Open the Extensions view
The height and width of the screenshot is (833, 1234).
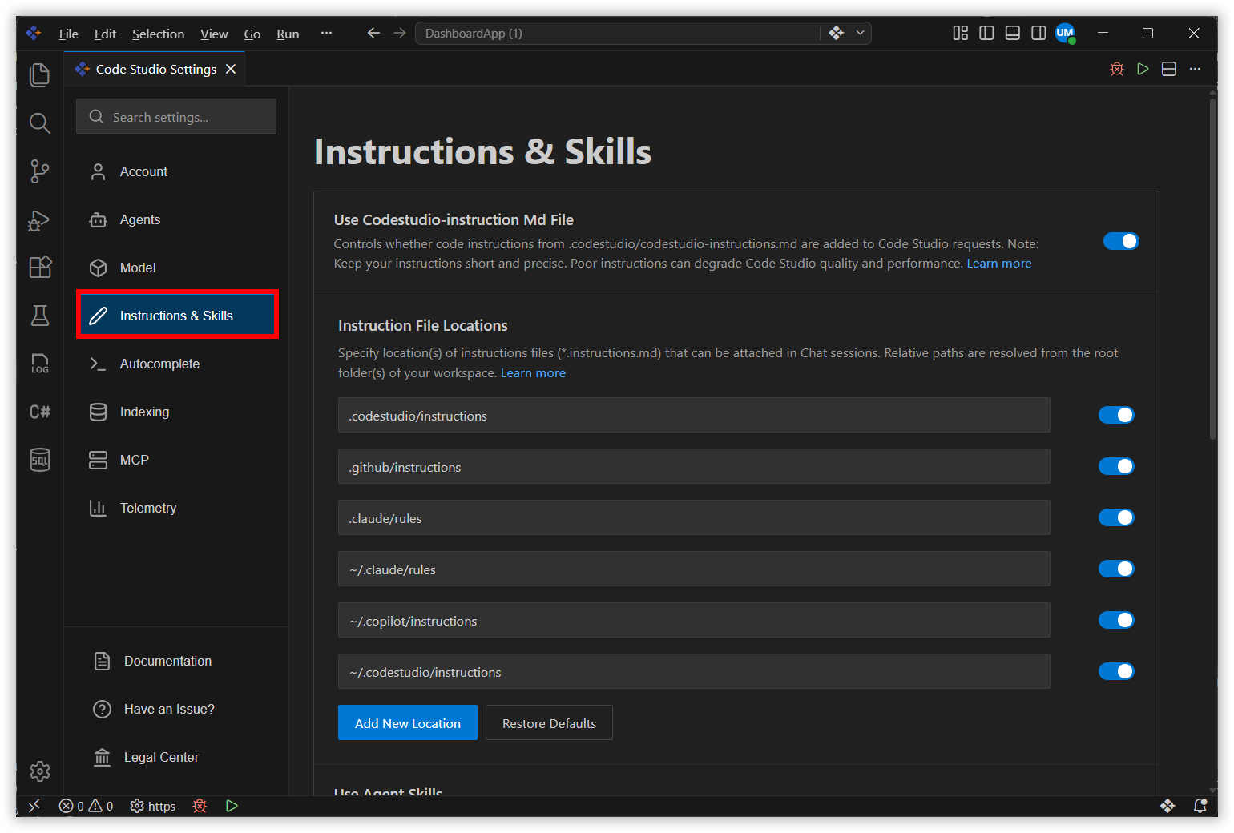pos(39,267)
